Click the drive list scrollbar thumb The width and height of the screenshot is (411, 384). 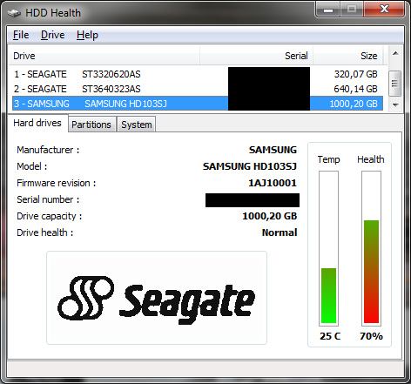coord(394,84)
